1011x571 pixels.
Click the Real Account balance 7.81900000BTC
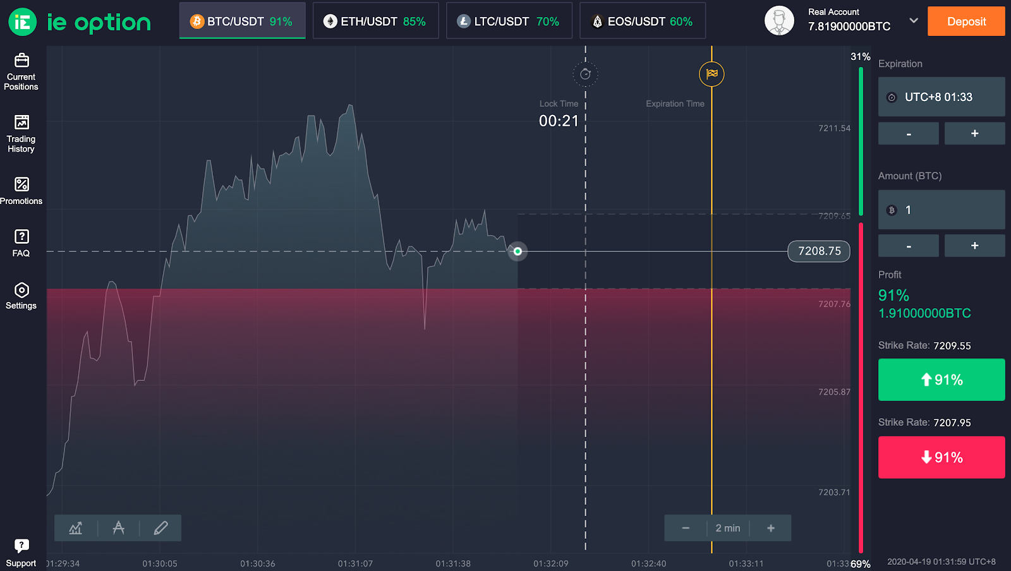[849, 27]
